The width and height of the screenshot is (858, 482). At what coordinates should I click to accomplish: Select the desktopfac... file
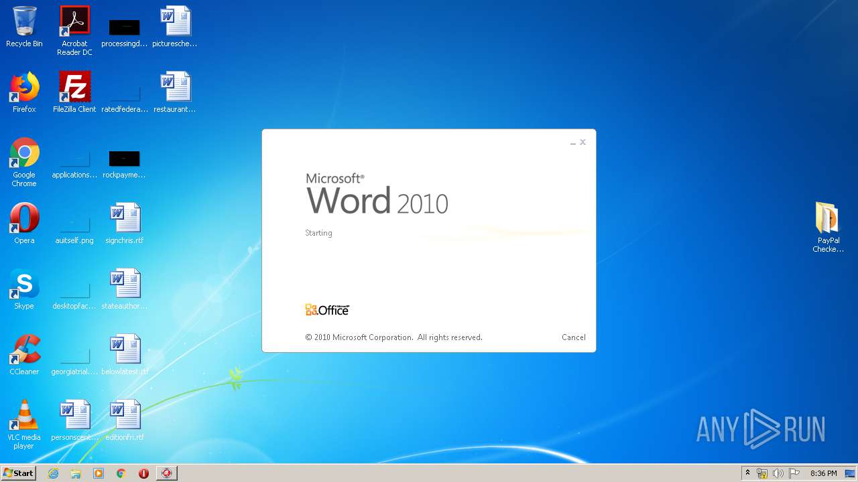(x=74, y=296)
